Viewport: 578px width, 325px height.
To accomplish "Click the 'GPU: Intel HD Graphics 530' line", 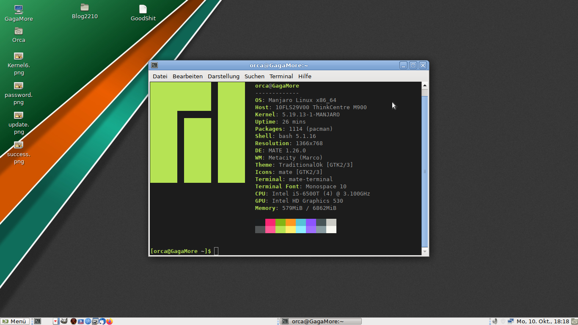I will [x=299, y=201].
